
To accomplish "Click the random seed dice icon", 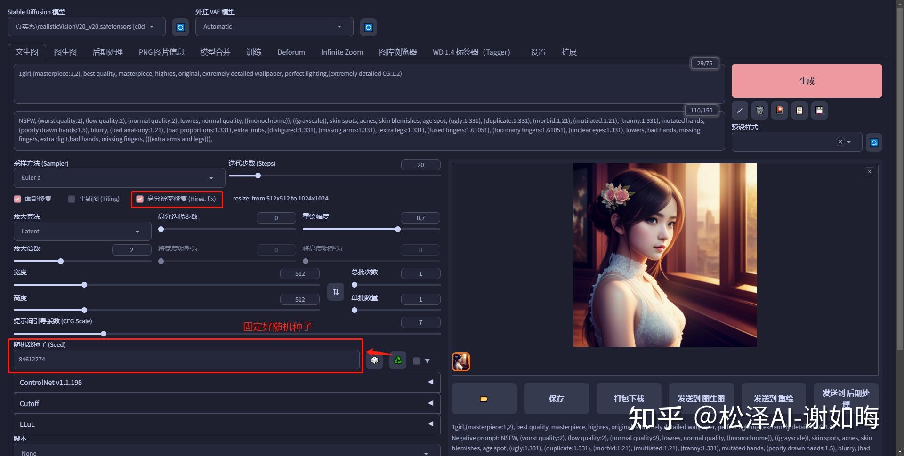I will [374, 360].
